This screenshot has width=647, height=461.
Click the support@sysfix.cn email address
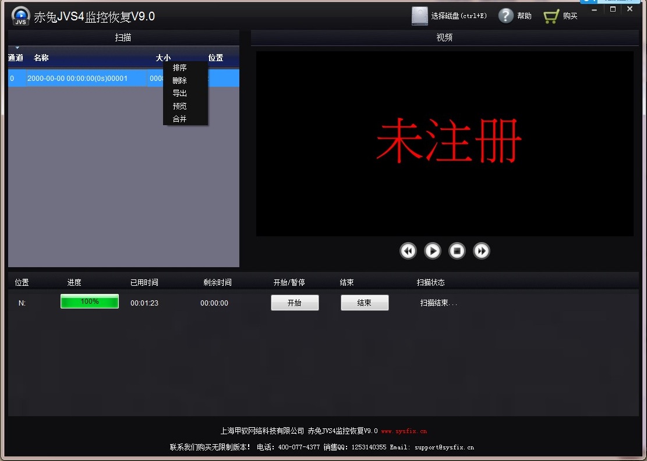(444, 448)
